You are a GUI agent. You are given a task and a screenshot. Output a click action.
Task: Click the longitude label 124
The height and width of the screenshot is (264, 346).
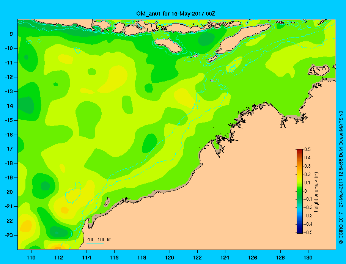point(225,258)
